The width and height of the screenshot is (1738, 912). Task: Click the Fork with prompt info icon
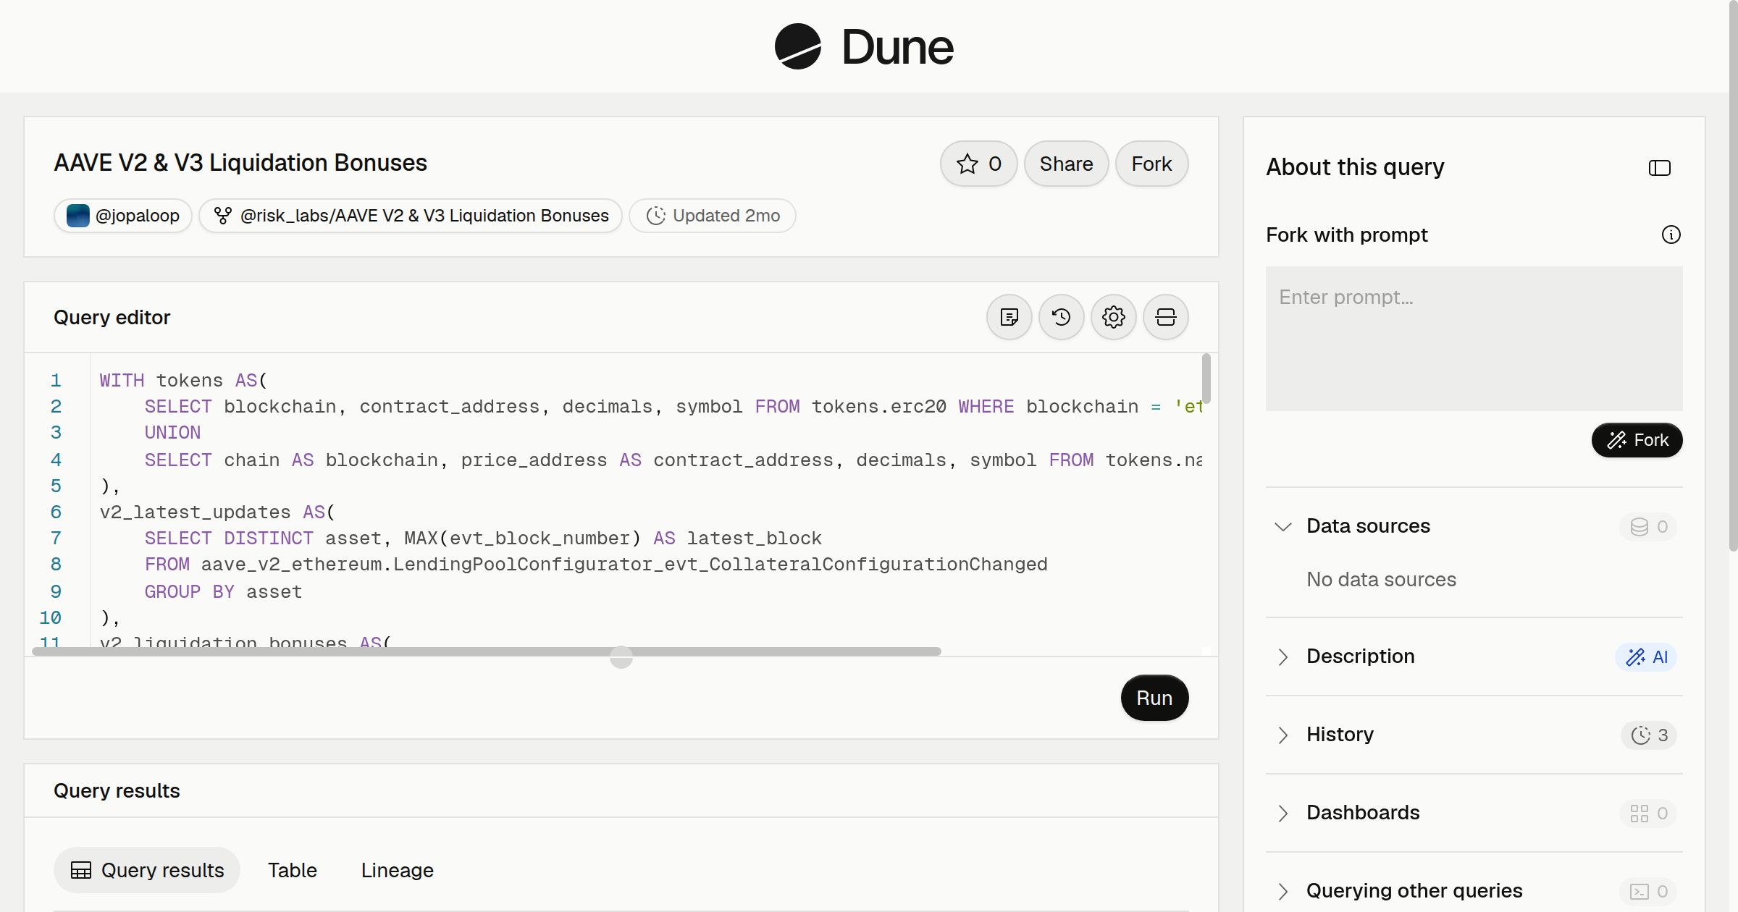[x=1671, y=235]
